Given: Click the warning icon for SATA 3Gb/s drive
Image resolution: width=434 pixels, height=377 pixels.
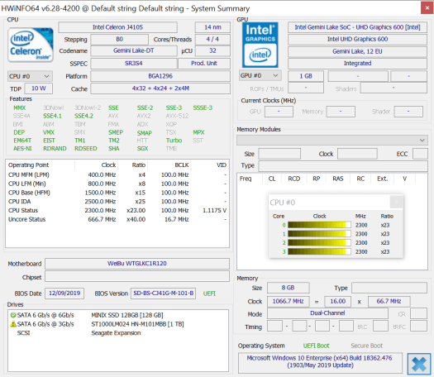Looking at the screenshot, I should [13, 324].
